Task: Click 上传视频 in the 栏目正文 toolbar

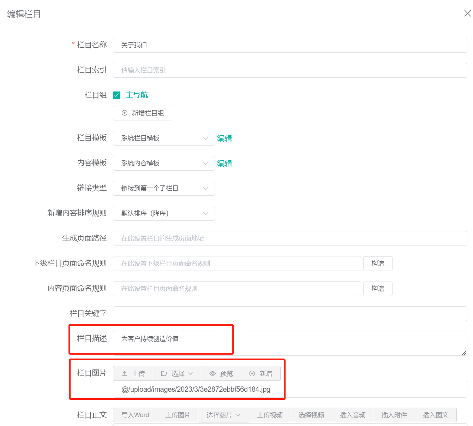Action: 270,415
